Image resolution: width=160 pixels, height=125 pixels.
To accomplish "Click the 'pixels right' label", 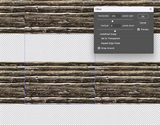I will tap(128, 16).
